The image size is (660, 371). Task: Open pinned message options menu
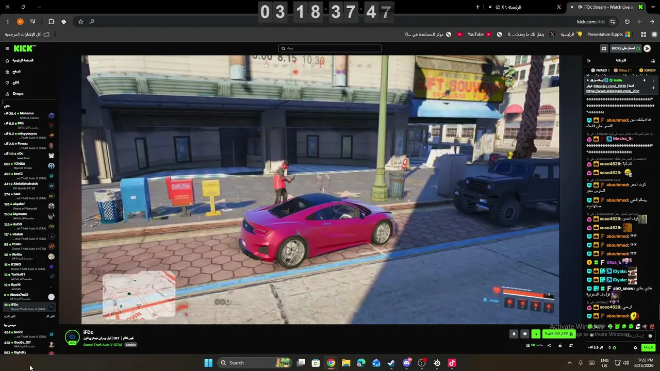653,80
